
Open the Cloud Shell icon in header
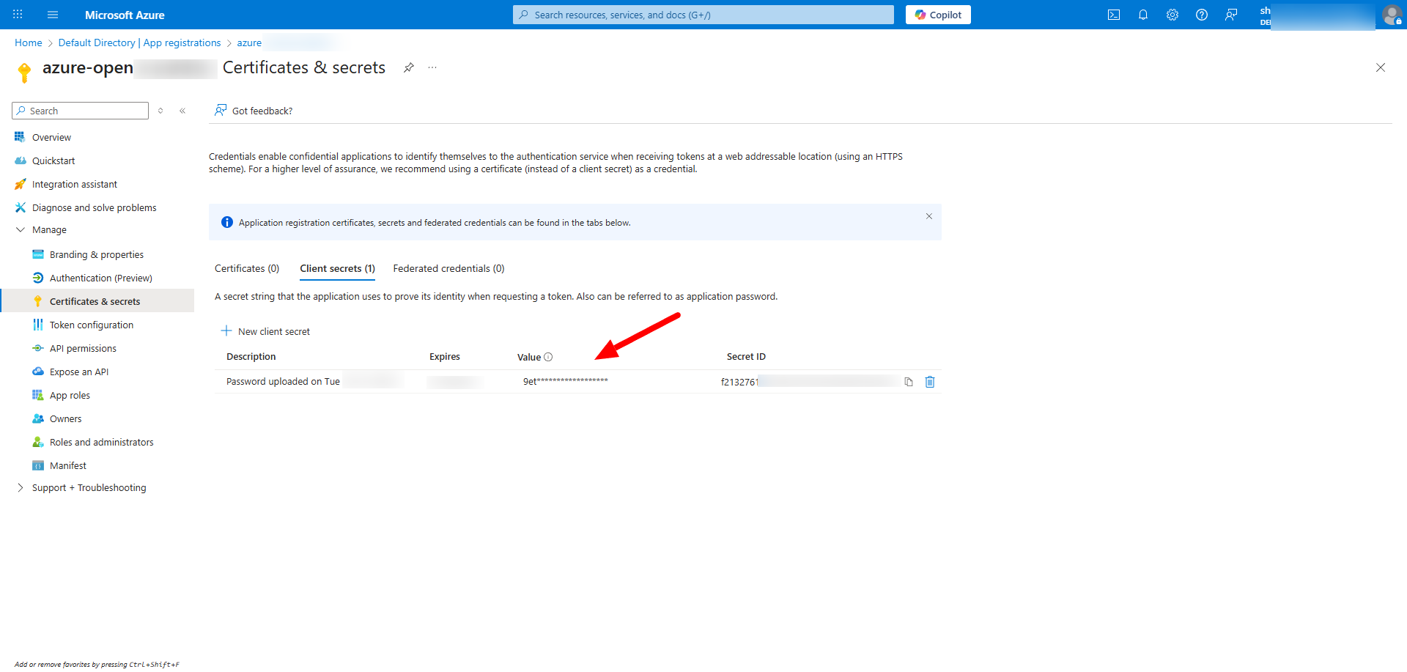coord(1113,15)
